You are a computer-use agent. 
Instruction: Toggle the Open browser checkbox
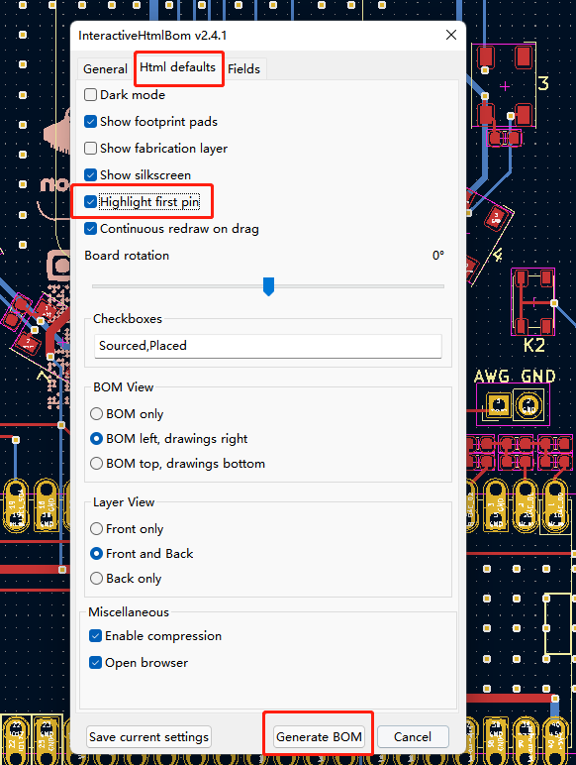tap(96, 663)
